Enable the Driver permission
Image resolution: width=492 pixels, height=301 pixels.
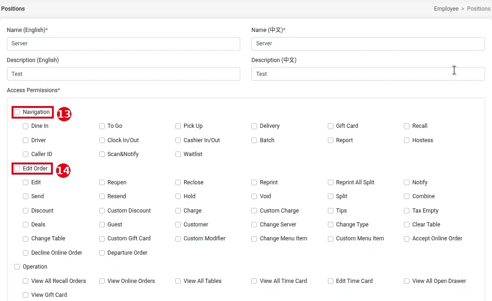26,140
